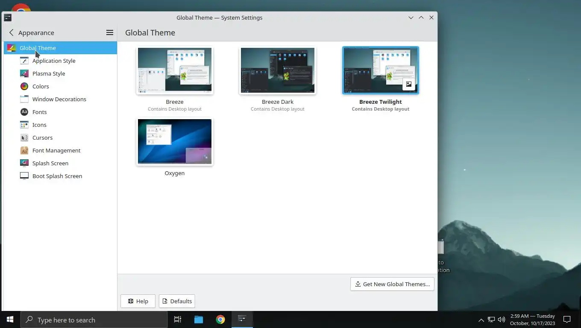Click the network tray icon
This screenshot has width=581, height=328.
pyautogui.click(x=491, y=319)
